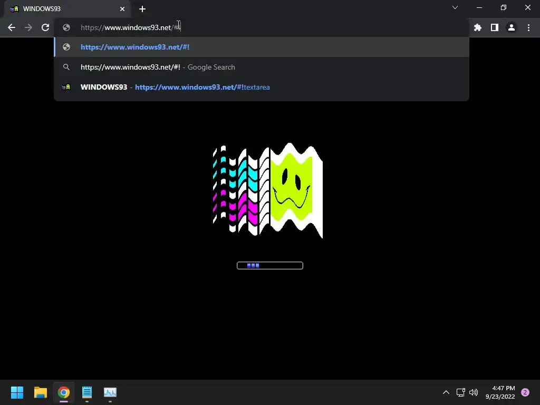Open the Chrome profile avatar
The image size is (540, 405).
512,27
